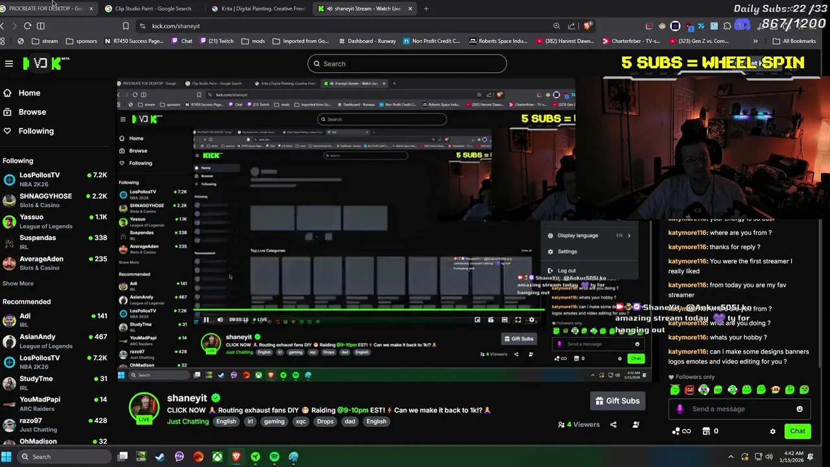Open Browse in the sidebar
The image size is (830, 467).
click(x=25, y=112)
